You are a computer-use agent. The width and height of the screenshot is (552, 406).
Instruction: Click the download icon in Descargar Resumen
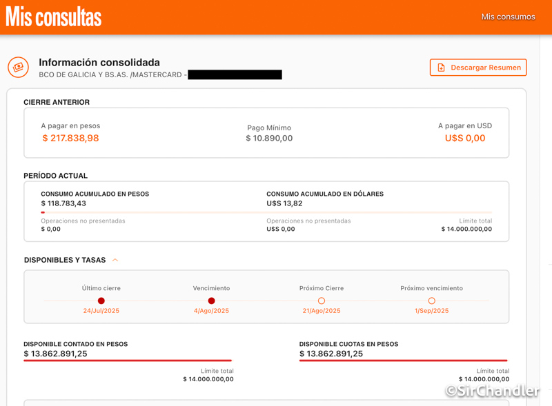pyautogui.click(x=441, y=68)
